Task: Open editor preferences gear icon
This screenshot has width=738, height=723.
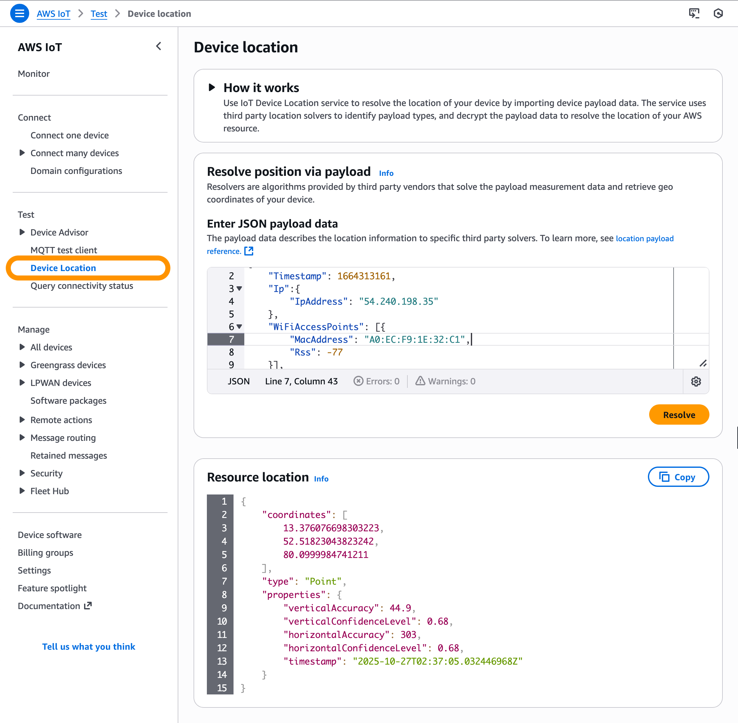Action: tap(695, 381)
